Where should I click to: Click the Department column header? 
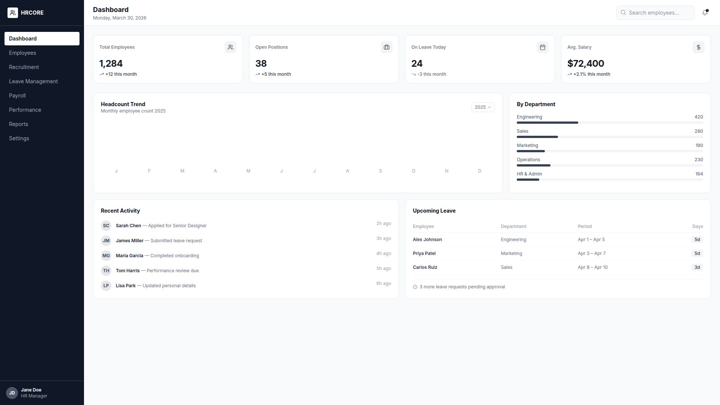513,226
